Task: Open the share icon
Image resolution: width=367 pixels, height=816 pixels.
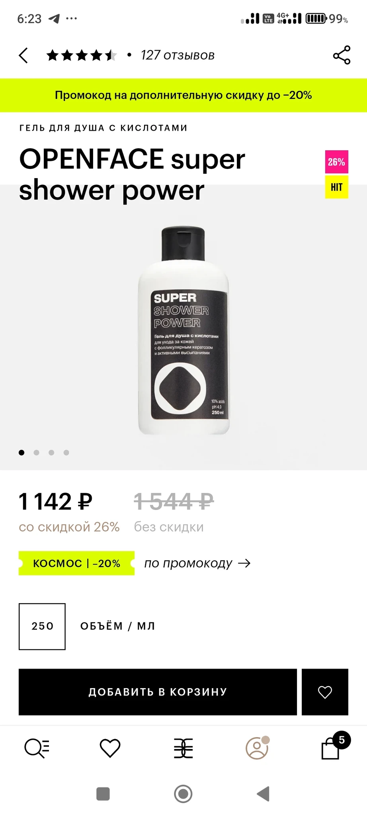Action: click(342, 55)
